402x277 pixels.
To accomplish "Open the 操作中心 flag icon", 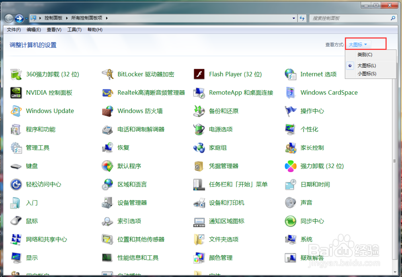I will click(291, 111).
